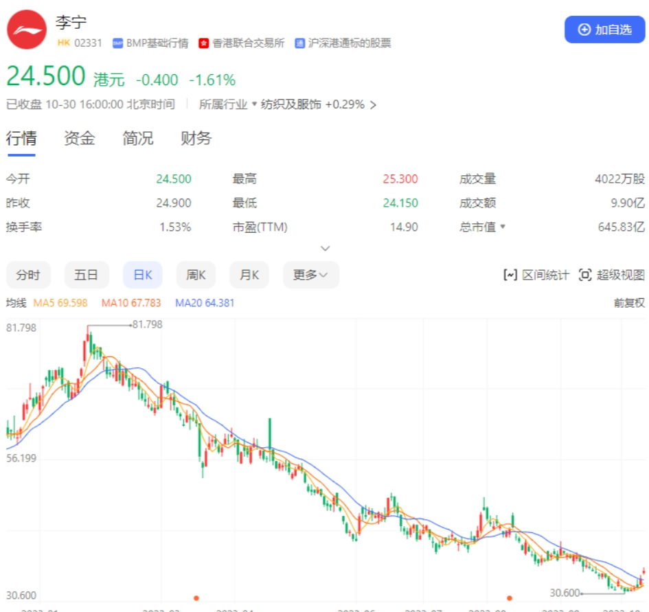Click the 今开 opening price label
Screen dimensions: 649x612
tap(18, 179)
